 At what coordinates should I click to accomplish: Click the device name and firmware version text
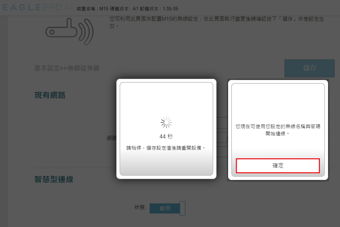pyautogui.click(x=127, y=9)
